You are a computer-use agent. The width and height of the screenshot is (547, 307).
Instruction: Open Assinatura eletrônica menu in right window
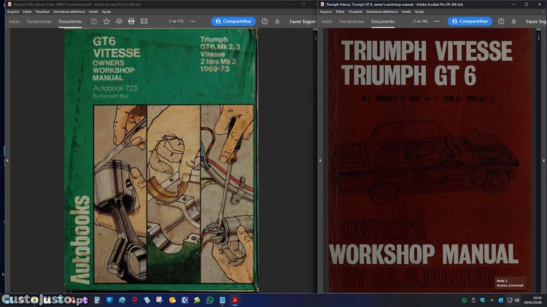tap(381, 12)
